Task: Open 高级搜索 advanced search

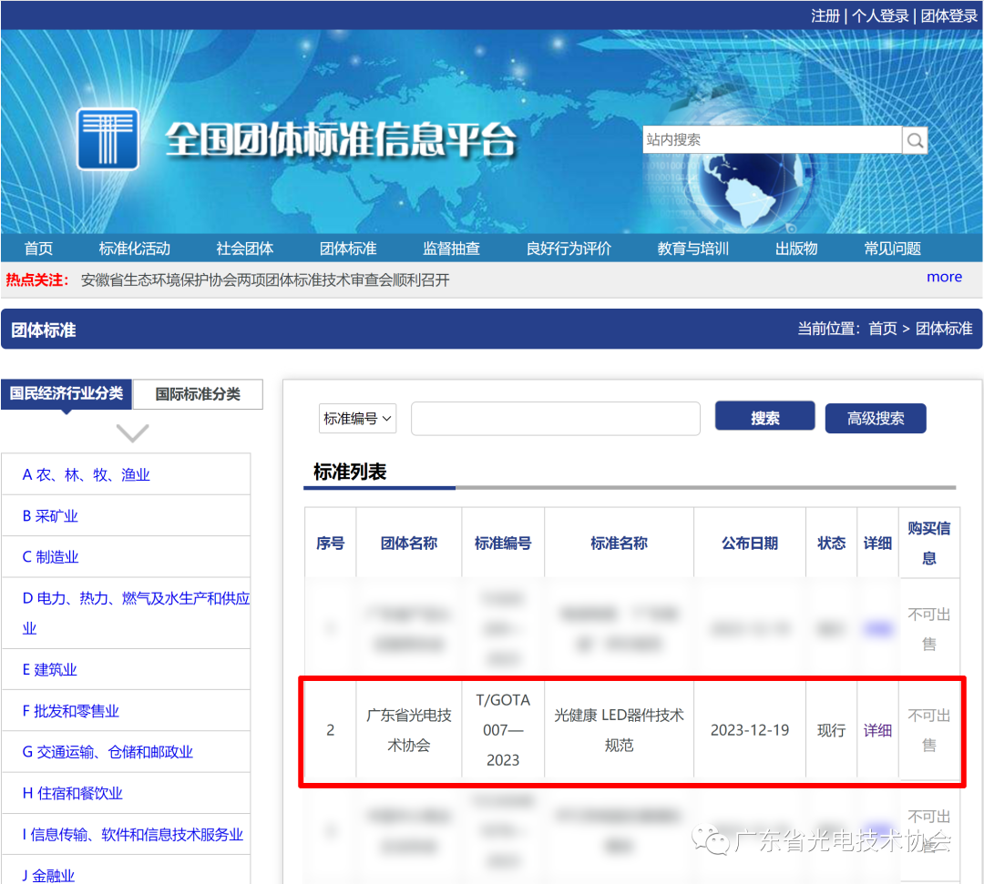Action: [876, 418]
